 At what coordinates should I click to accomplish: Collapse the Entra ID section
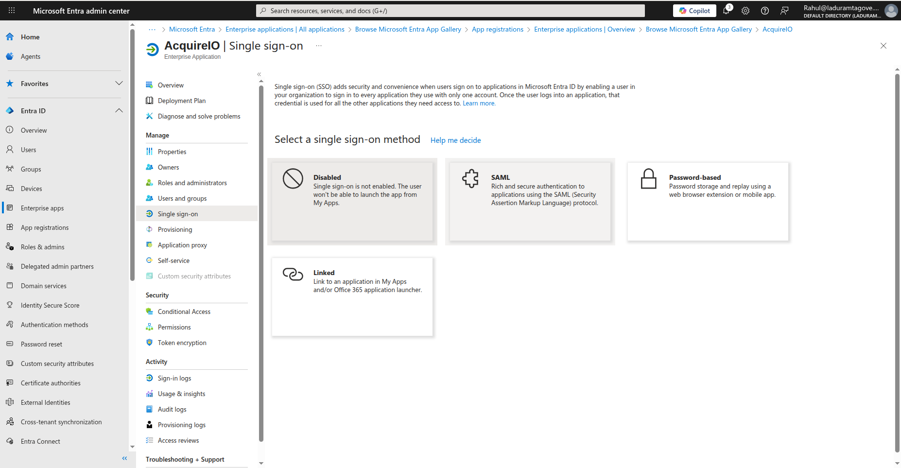(119, 111)
